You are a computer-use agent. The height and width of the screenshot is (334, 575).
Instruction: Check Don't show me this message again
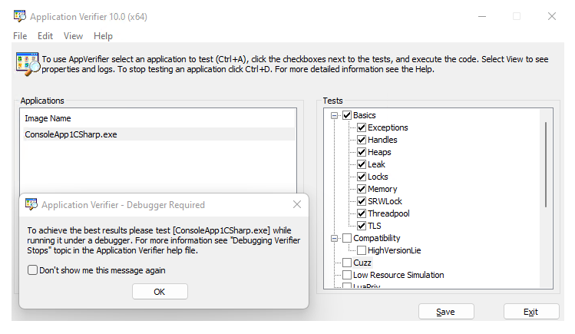pos(32,270)
